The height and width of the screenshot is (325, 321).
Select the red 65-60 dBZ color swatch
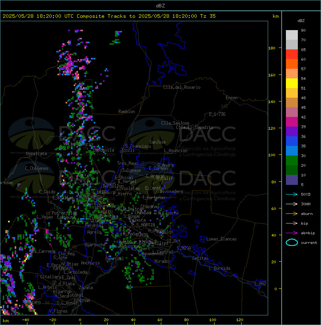[x=292, y=54]
